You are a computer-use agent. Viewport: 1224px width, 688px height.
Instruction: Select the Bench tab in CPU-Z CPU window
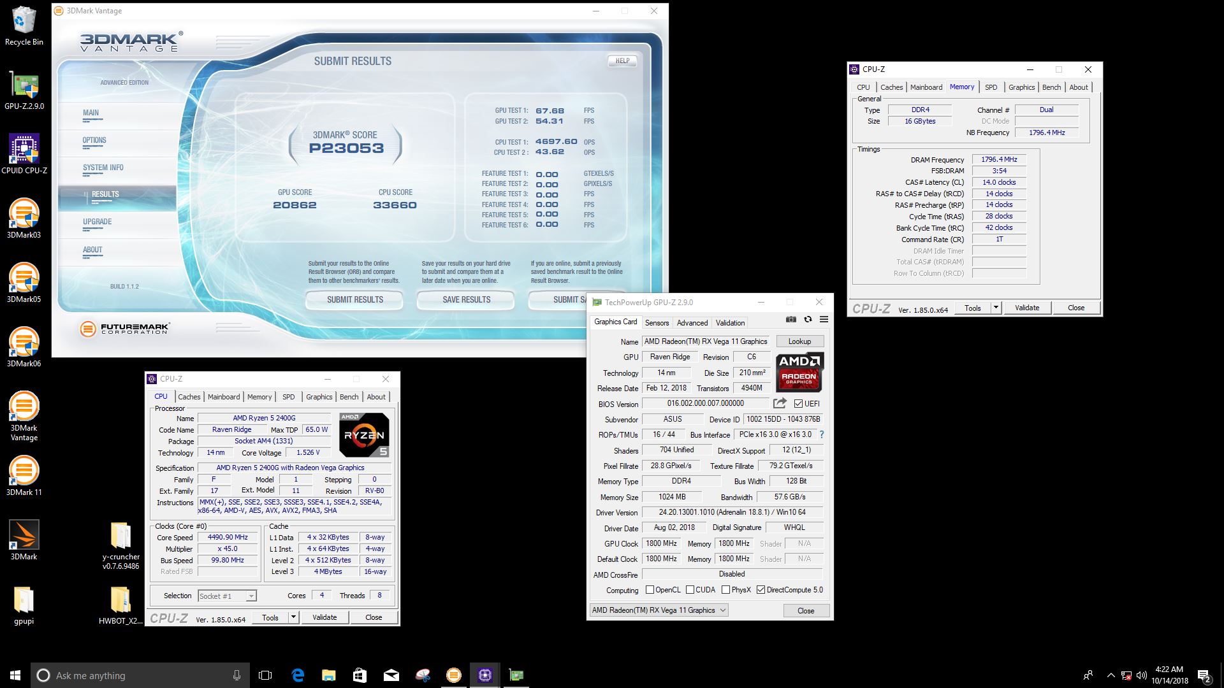click(349, 396)
